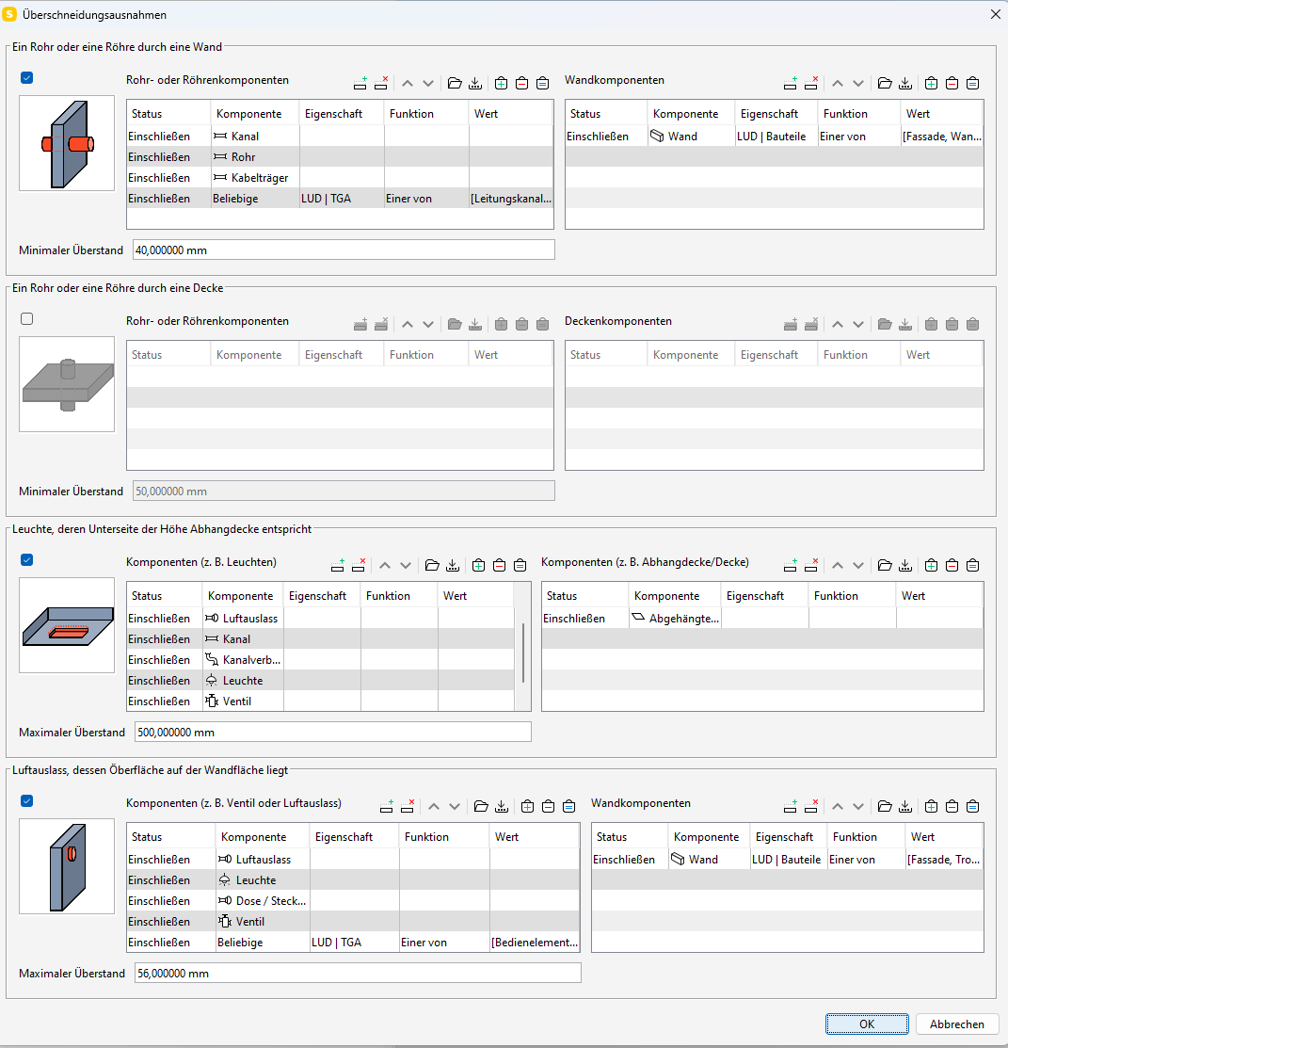The width and height of the screenshot is (1312, 1048).
Task: Add row to pipe components in wall section
Action: (x=360, y=83)
